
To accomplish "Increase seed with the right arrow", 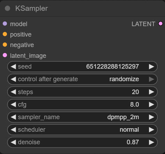I will tap(151, 67).
